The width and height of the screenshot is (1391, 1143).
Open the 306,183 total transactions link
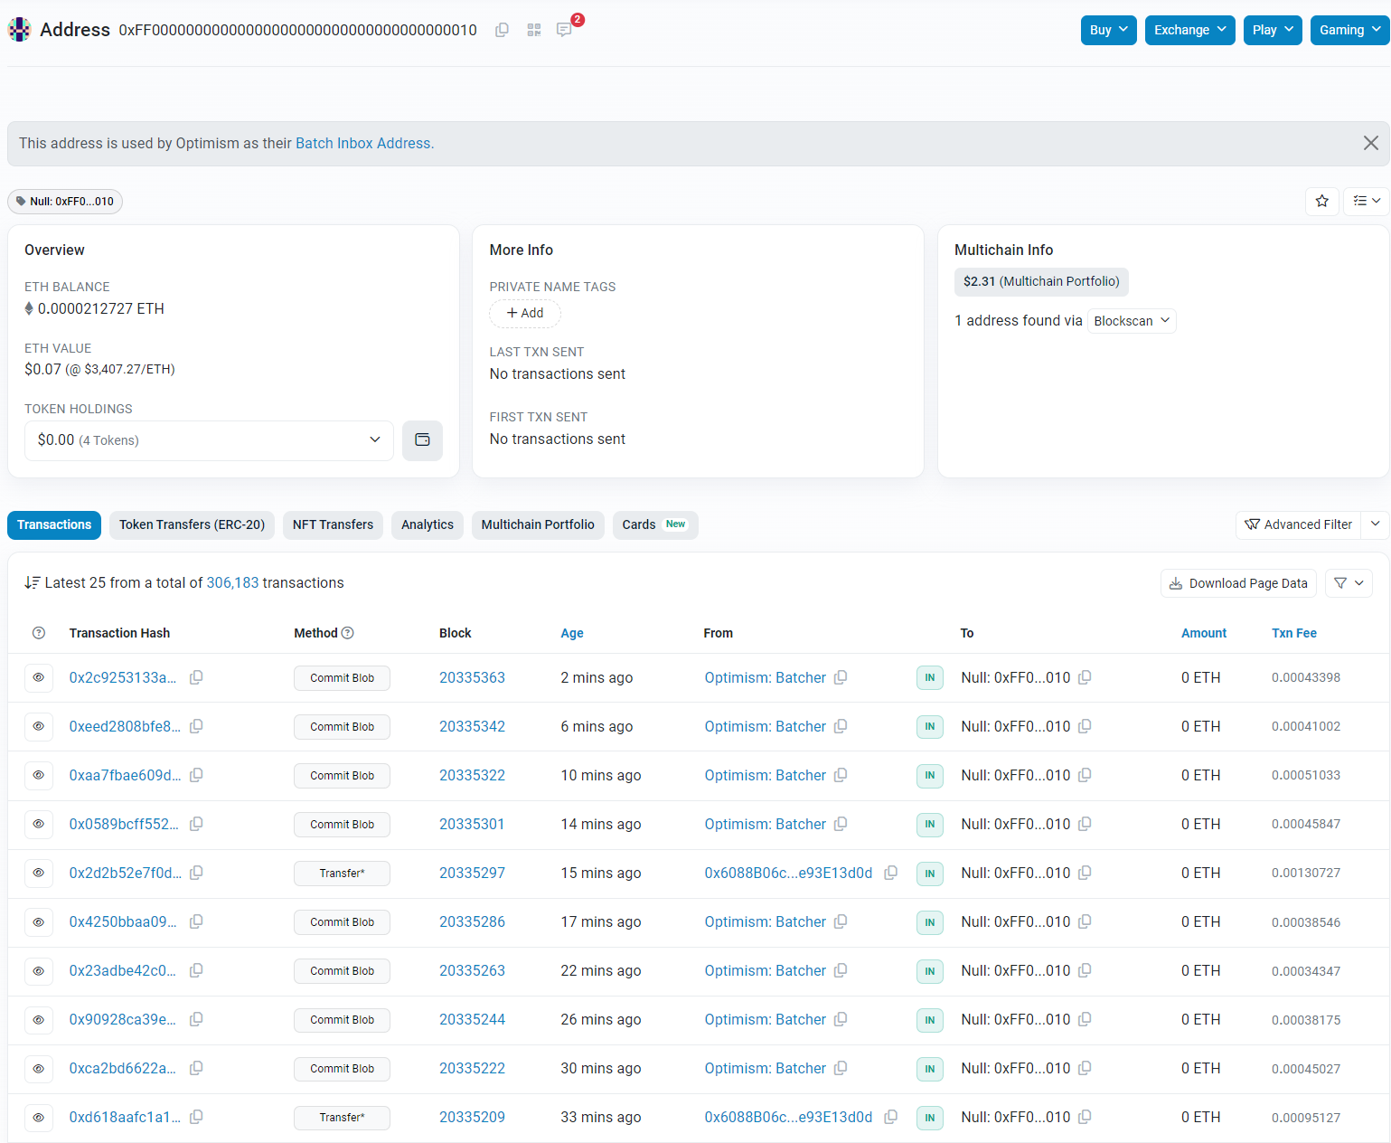(x=232, y=583)
